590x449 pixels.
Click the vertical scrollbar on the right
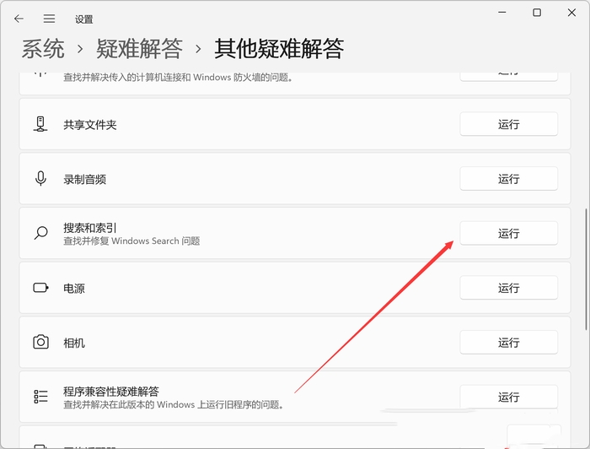pyautogui.click(x=586, y=270)
